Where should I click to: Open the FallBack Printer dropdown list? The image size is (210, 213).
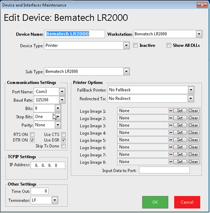[x=191, y=90]
